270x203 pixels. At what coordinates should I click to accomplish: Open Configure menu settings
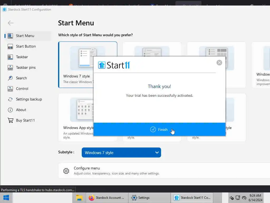click(164, 170)
